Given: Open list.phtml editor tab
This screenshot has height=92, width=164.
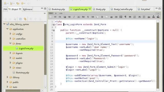Looking at the screenshot, I should click(x=145, y=9).
